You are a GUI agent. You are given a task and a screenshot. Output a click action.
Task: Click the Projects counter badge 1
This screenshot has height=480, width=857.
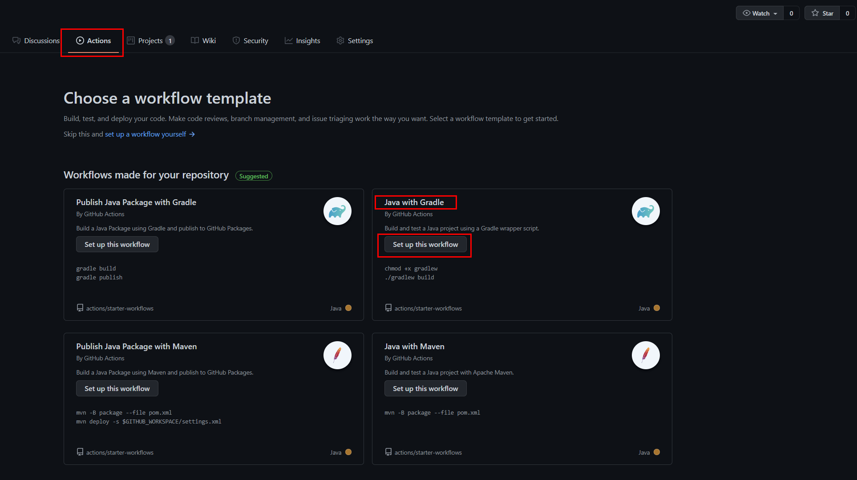point(170,40)
